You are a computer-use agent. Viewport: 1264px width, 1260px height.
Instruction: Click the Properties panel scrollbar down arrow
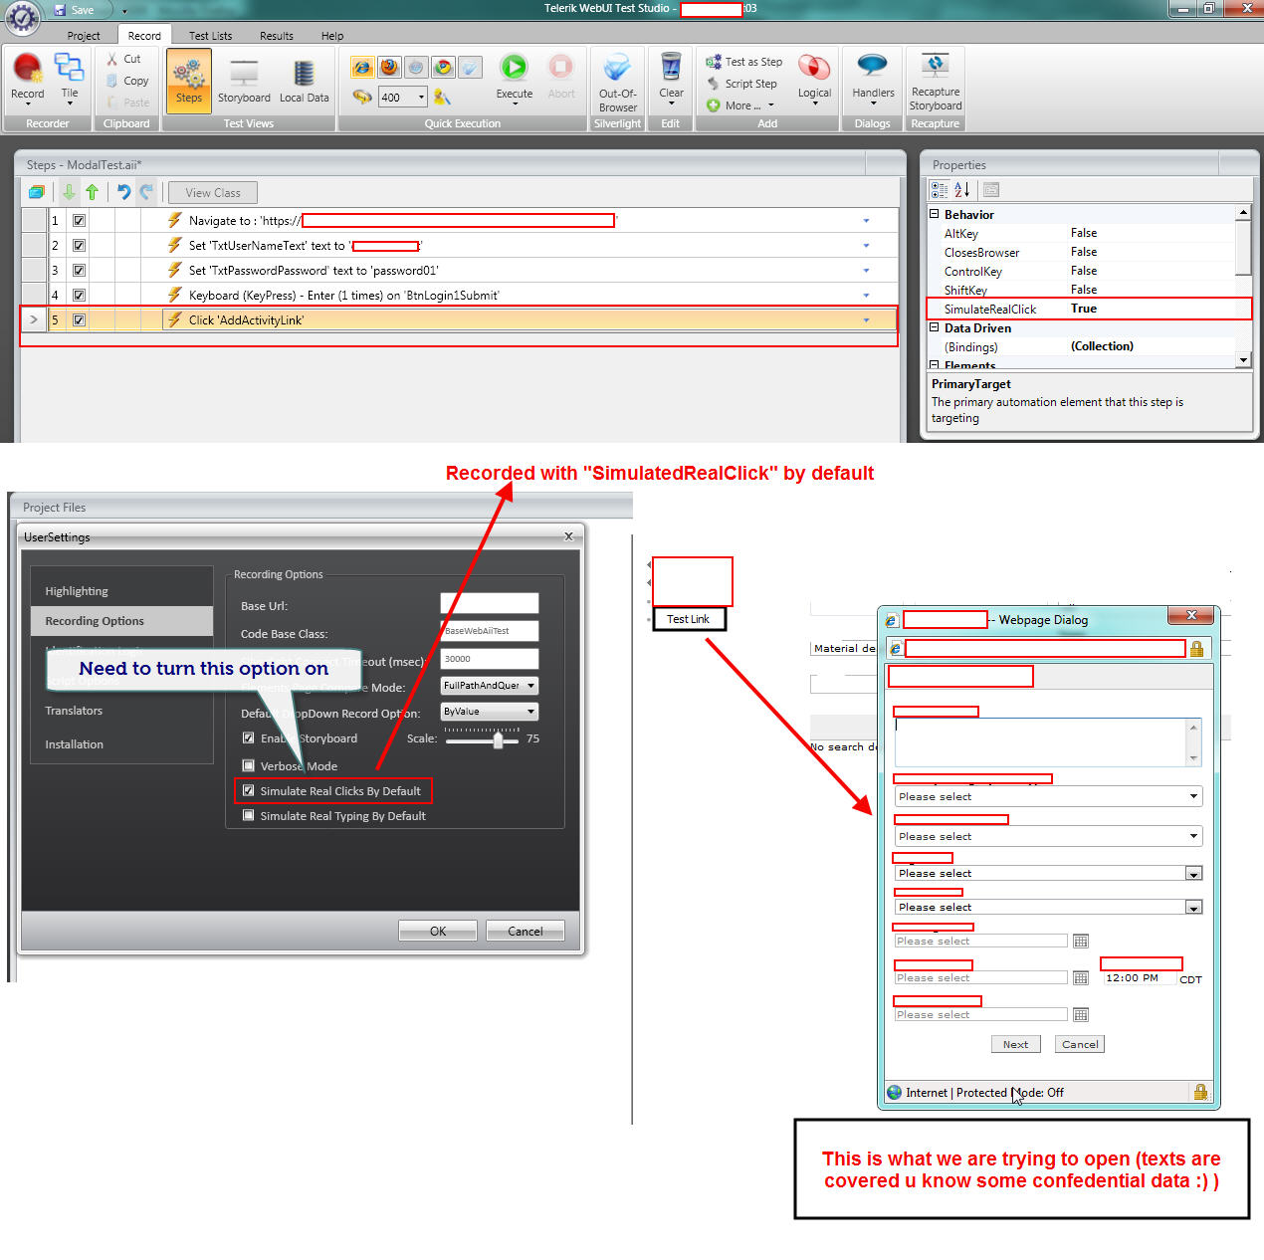(x=1243, y=359)
